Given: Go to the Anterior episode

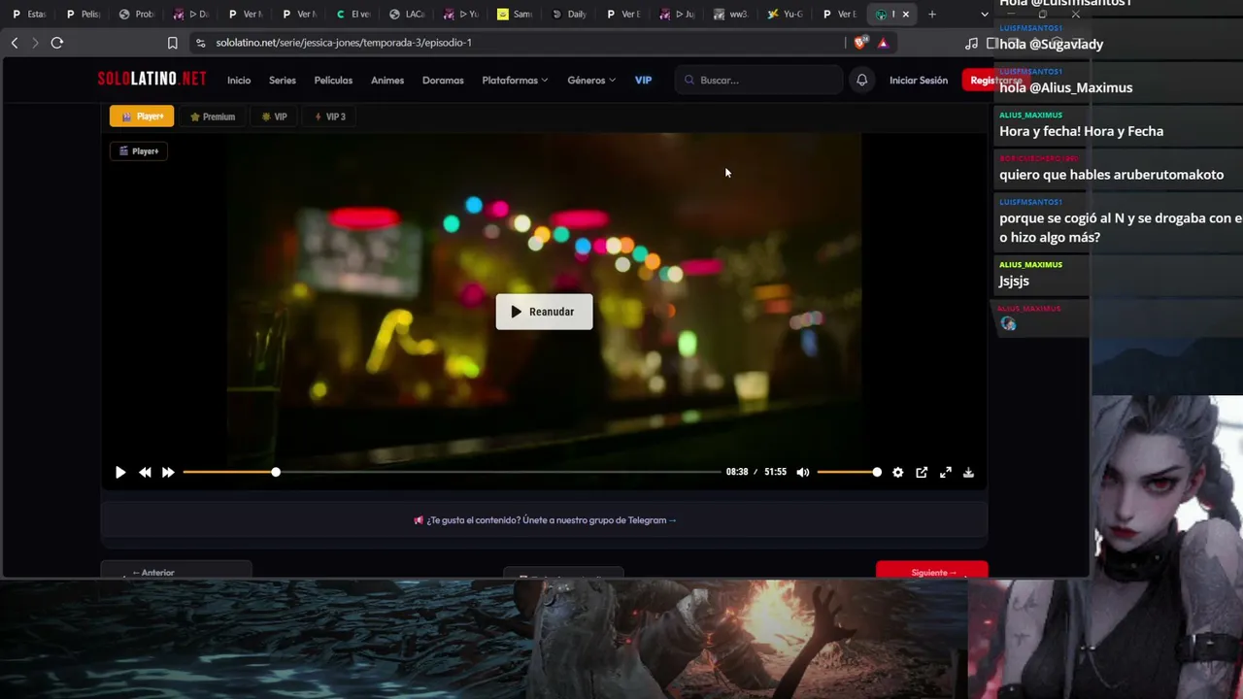Looking at the screenshot, I should (x=176, y=572).
